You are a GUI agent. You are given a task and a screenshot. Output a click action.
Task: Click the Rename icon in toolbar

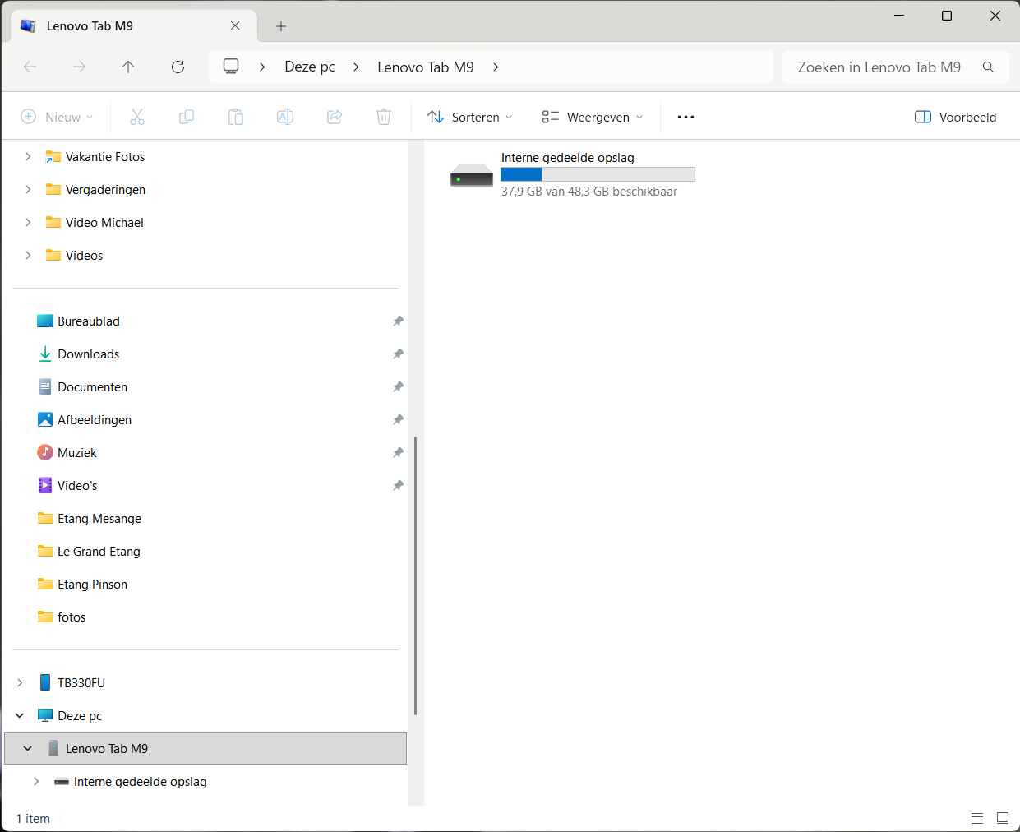click(x=285, y=117)
